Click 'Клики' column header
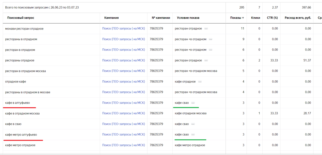Image resolution: width=322 pixels, height=155 pixels. click(x=255, y=18)
